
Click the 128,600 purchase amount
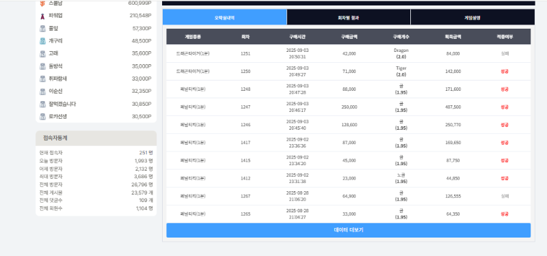(349, 125)
